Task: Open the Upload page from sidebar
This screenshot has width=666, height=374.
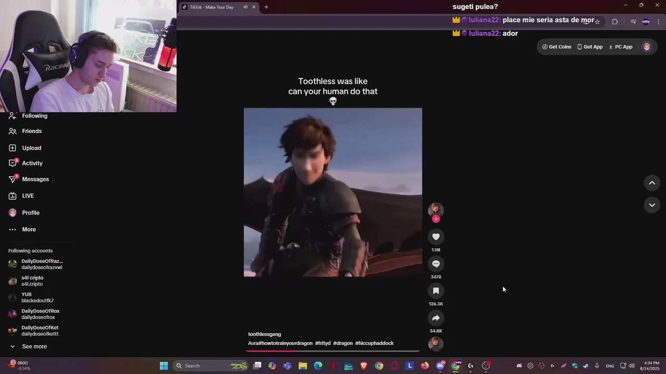Action: (x=25, y=148)
